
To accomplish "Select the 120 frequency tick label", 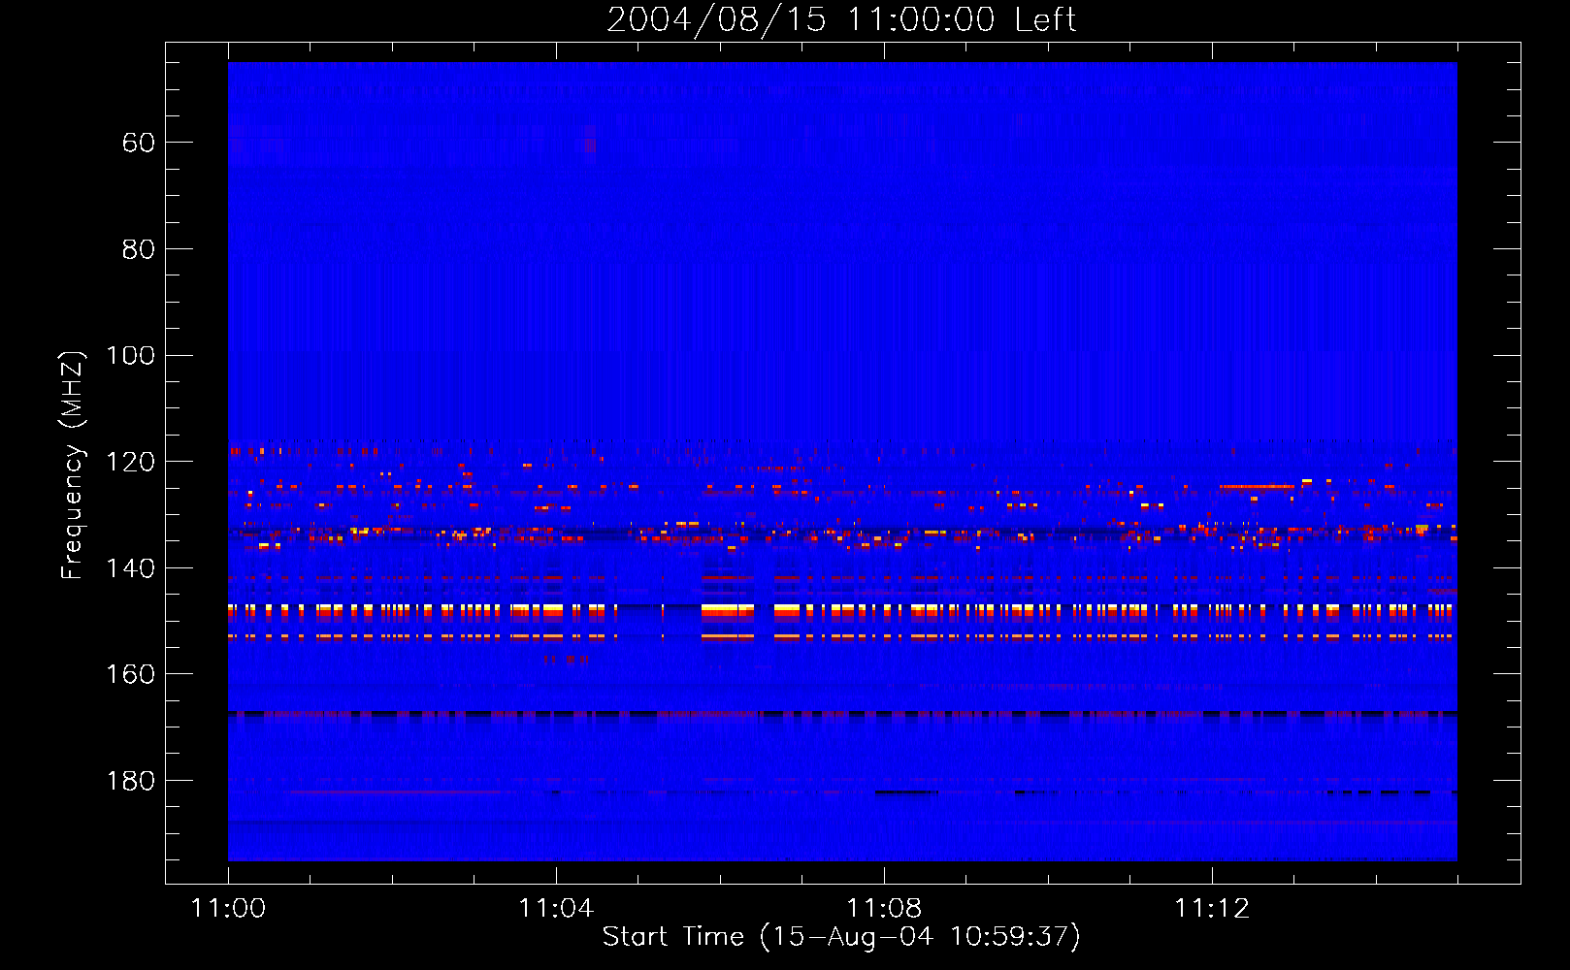I will (130, 462).
